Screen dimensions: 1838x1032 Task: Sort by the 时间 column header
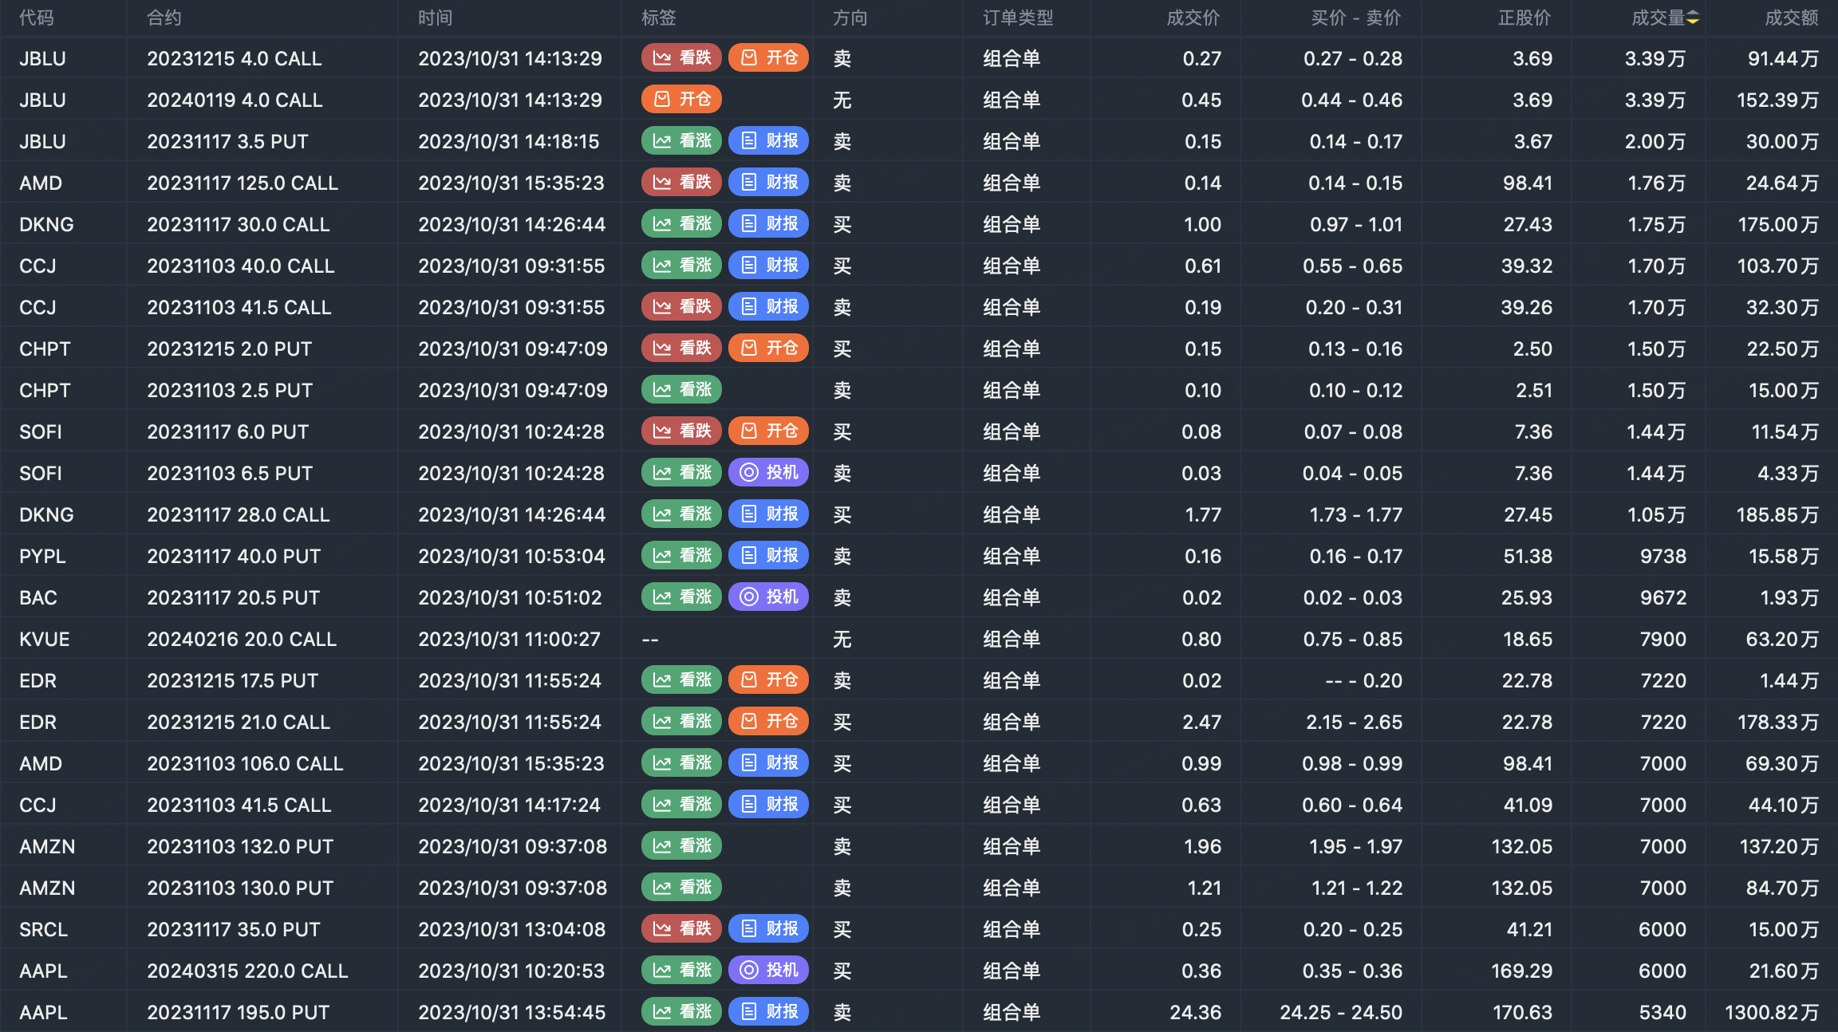(x=436, y=18)
